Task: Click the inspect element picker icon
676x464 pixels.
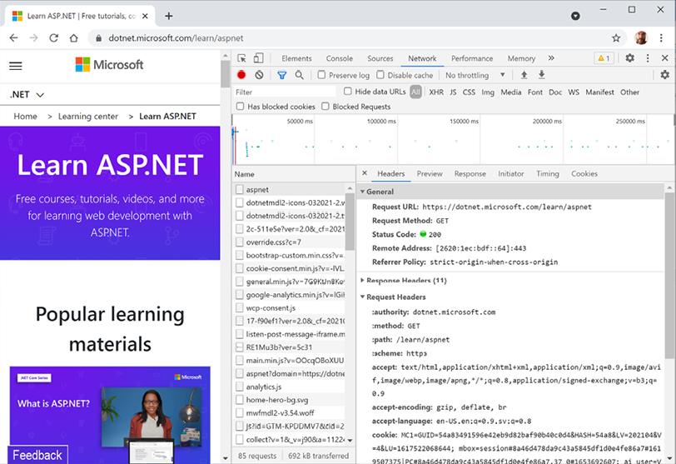Action: (x=241, y=58)
